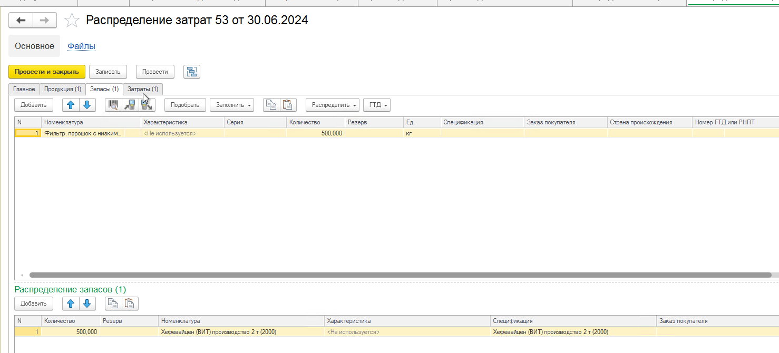779x353 pixels.
Task: Click export to data terminal icon
Action: (147, 105)
